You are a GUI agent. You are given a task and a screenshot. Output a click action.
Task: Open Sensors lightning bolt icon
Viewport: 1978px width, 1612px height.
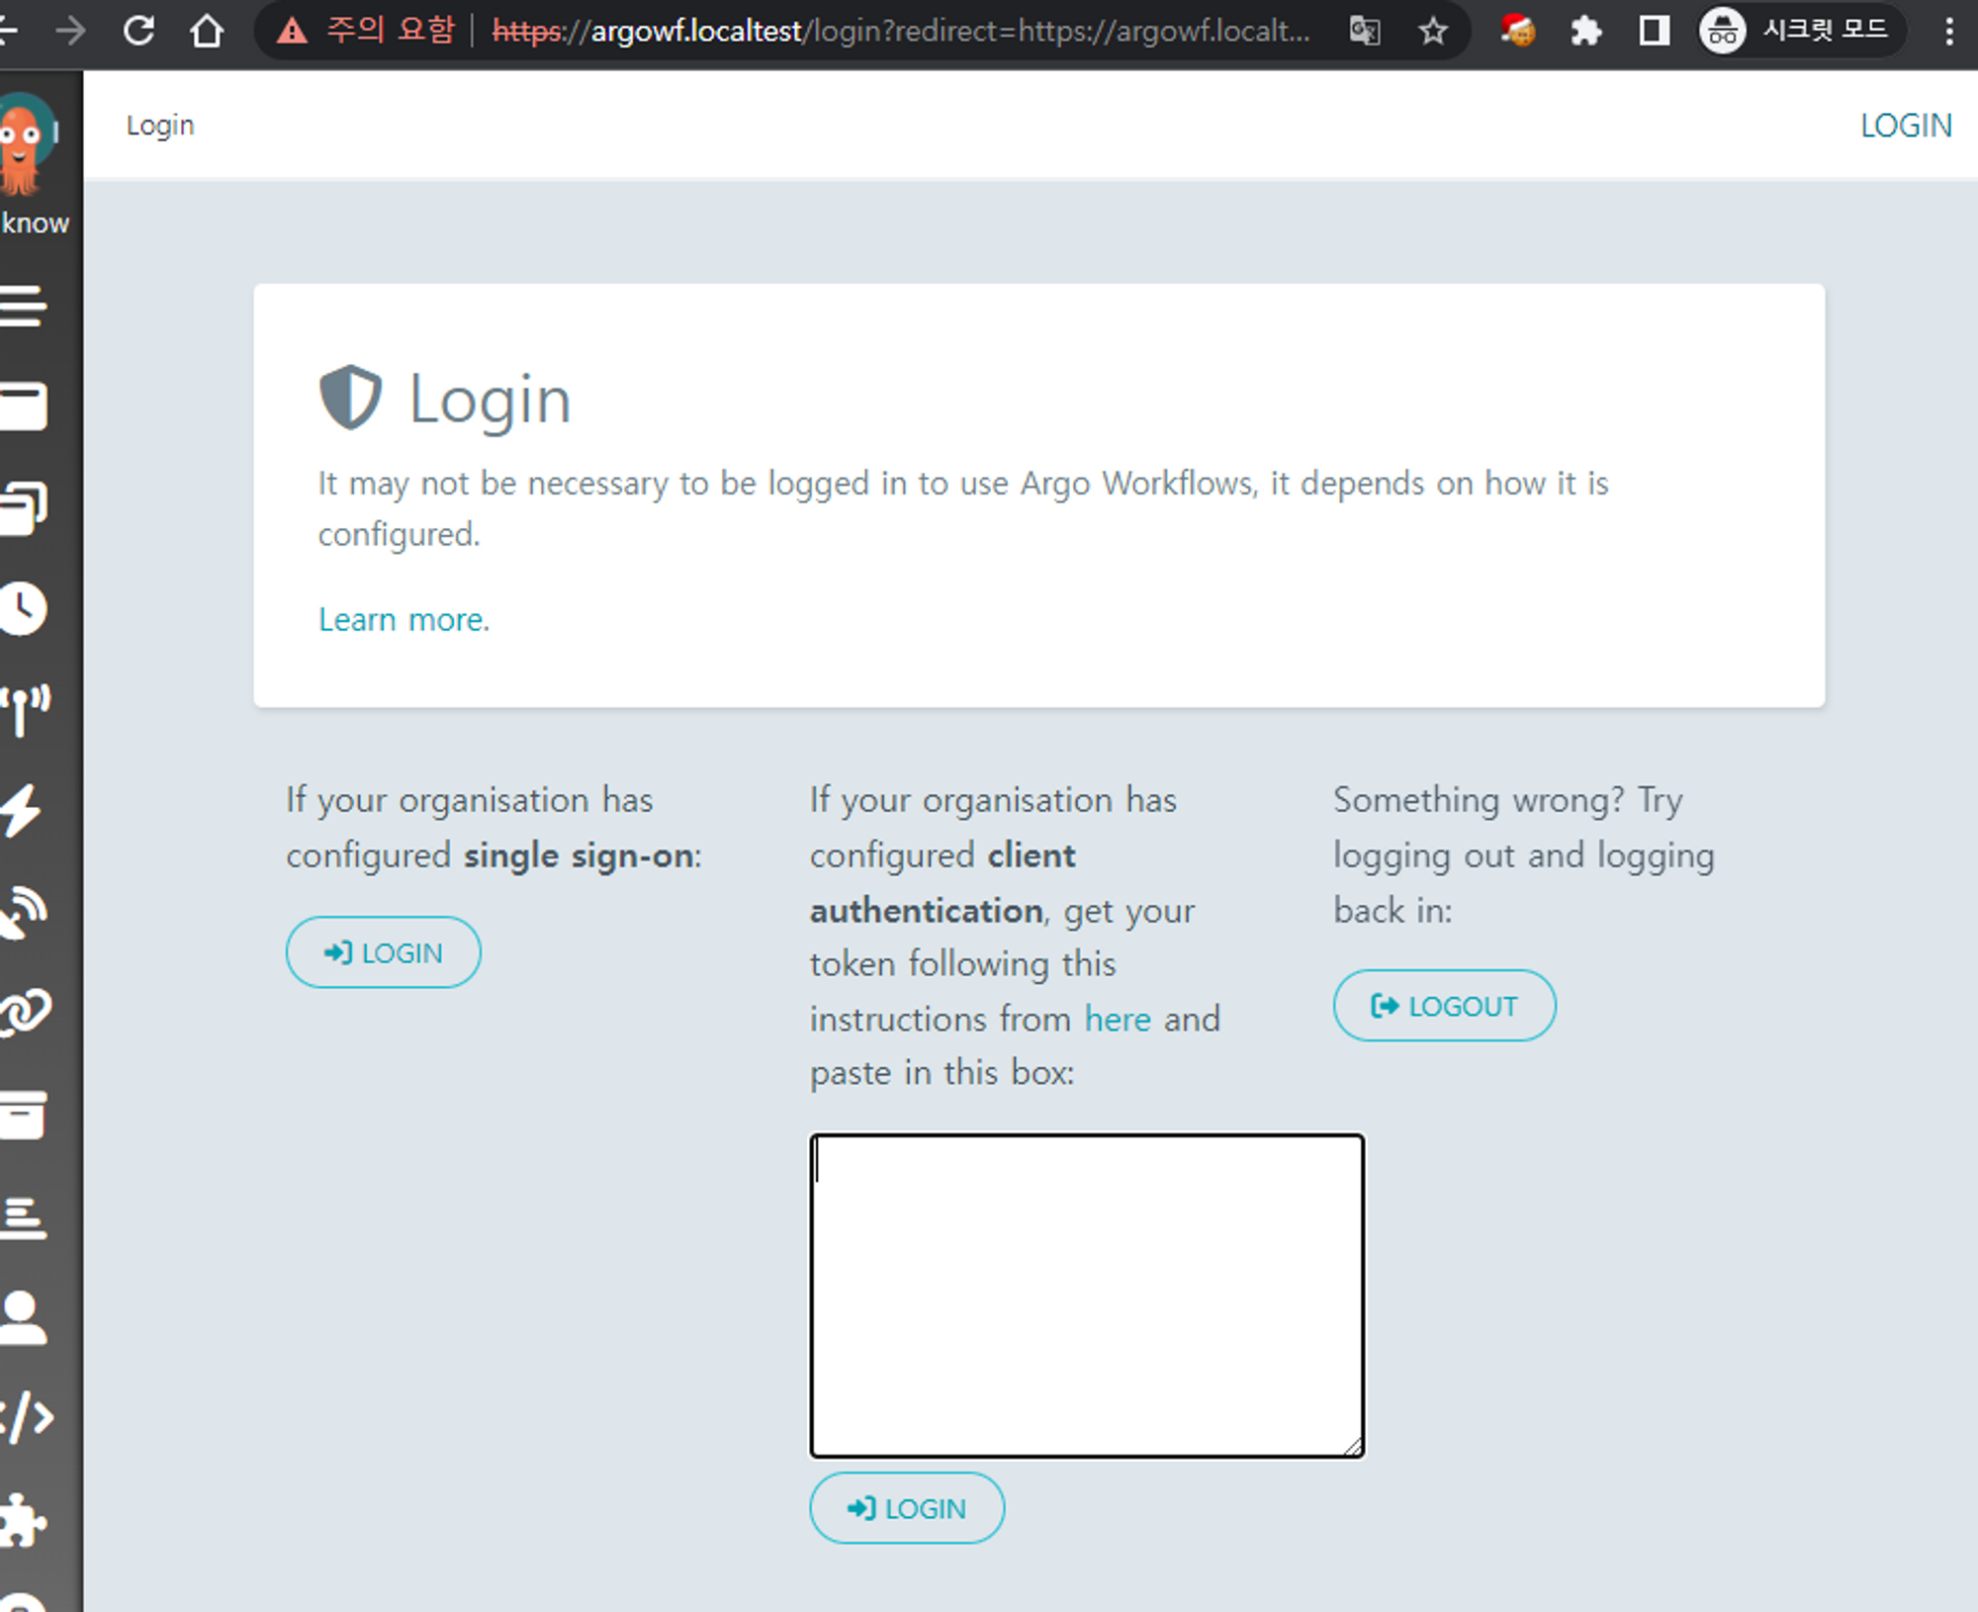click(22, 811)
